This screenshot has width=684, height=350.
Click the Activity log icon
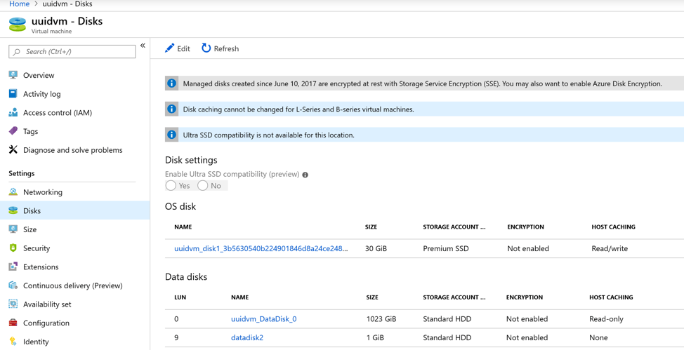tap(13, 94)
